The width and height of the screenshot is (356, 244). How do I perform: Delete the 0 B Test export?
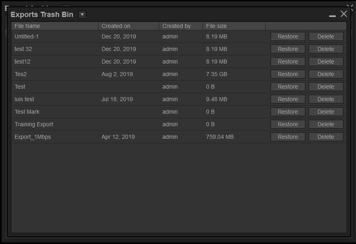pos(326,87)
